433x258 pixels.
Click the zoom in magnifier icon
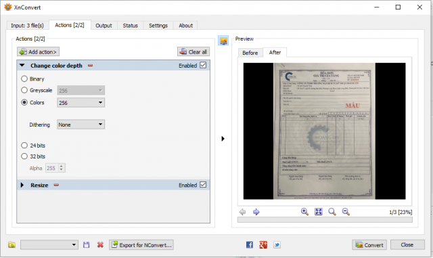pos(304,212)
